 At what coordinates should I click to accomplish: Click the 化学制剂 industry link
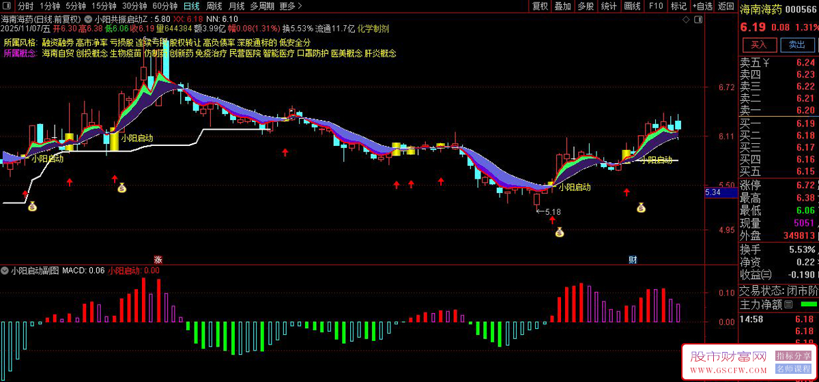tap(373, 29)
